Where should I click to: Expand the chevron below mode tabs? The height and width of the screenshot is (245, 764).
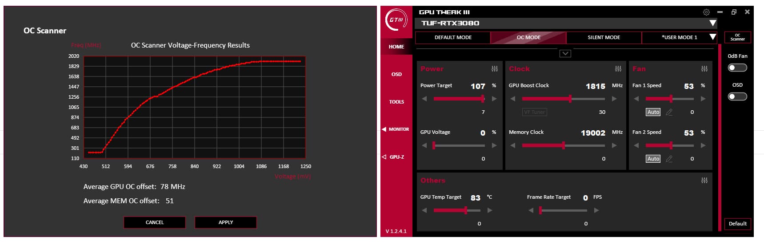[565, 53]
